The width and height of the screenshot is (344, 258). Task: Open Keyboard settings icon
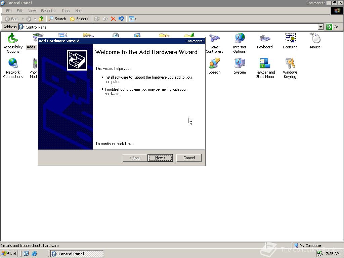265,41
